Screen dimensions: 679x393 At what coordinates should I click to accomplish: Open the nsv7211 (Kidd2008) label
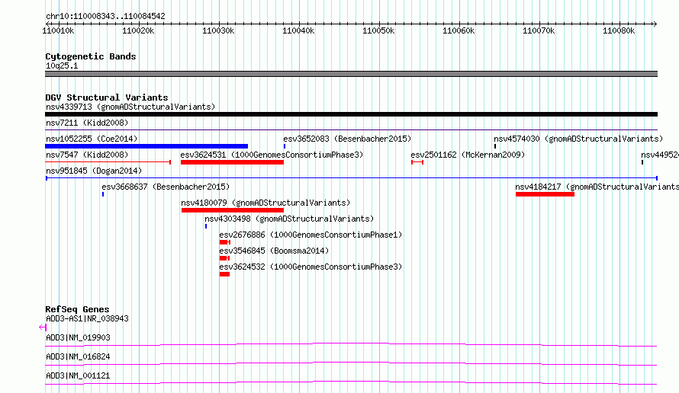[x=87, y=123]
